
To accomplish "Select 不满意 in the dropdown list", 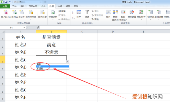I will point(52,69).
